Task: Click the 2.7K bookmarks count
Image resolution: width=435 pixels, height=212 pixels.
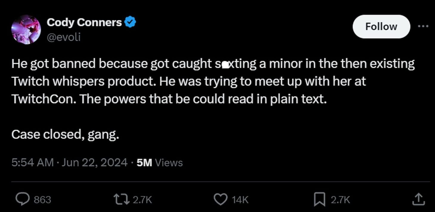Action: click(340, 200)
